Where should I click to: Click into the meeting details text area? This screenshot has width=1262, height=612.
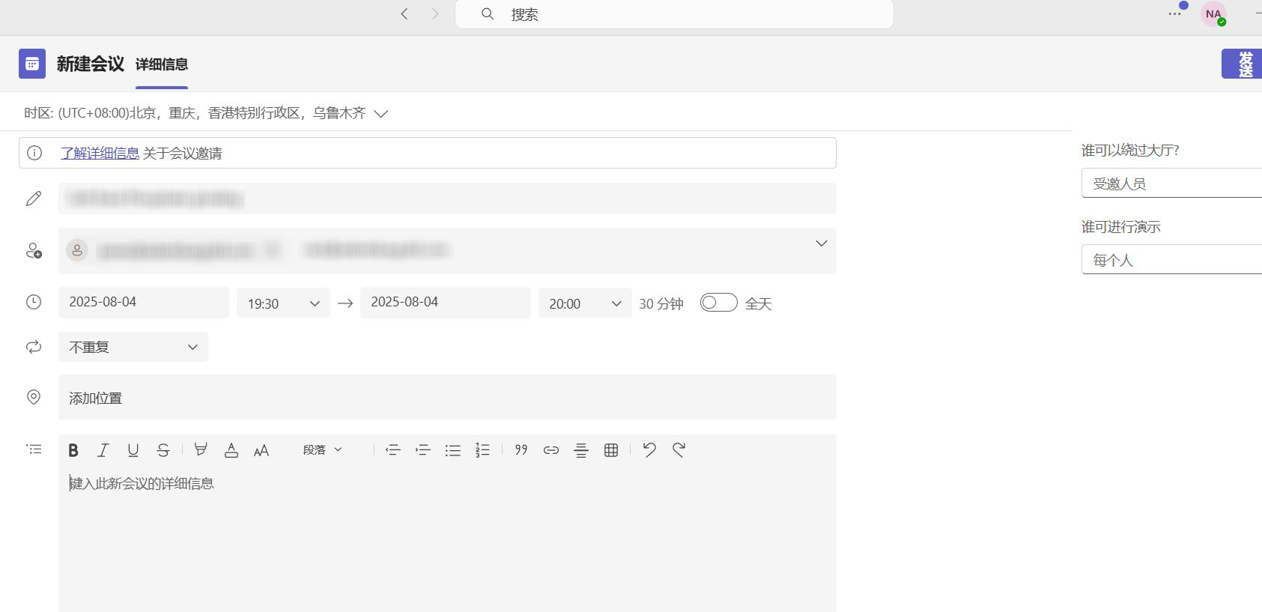pyautogui.click(x=447, y=539)
